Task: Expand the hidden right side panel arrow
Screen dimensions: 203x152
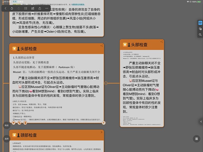Action: (201, 122)
